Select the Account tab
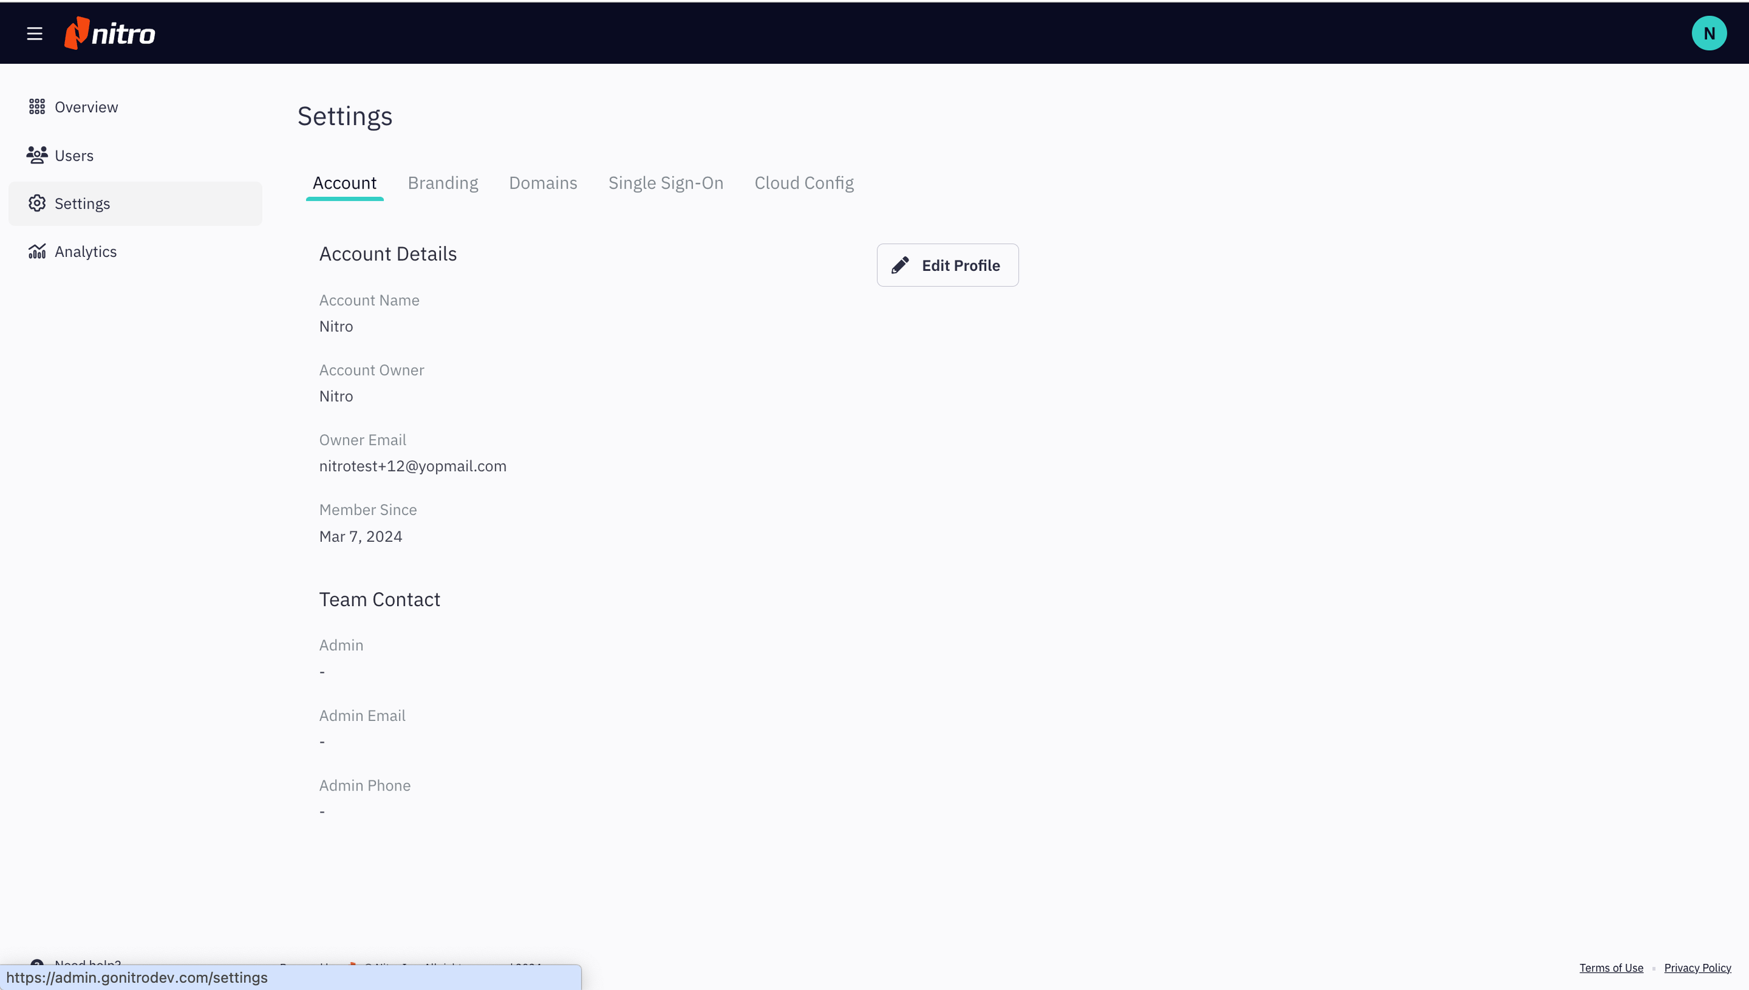 tap(345, 182)
